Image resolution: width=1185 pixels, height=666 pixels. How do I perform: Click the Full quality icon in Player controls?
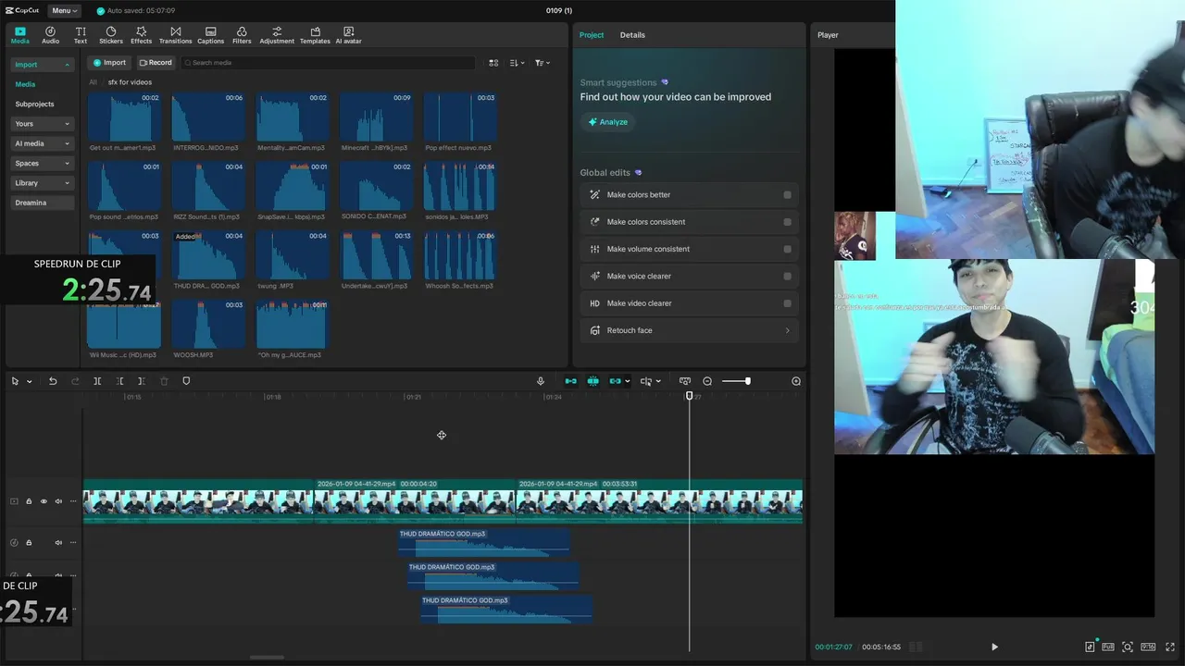tap(1108, 647)
